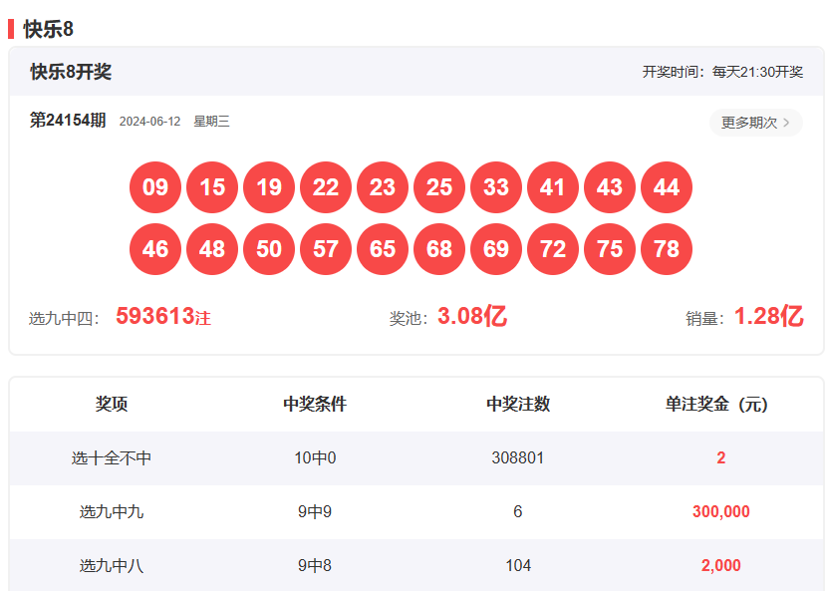Click the 593613注 winners count
Screen dimensions: 825x591
tap(162, 317)
